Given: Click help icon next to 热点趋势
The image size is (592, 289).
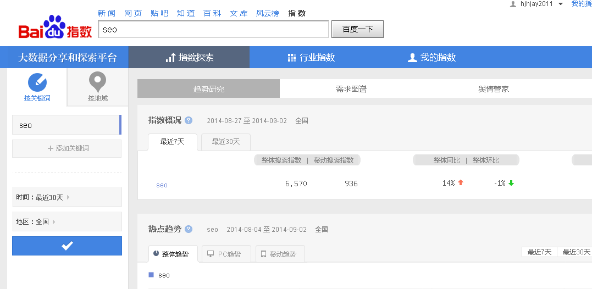Looking at the screenshot, I should [189, 229].
